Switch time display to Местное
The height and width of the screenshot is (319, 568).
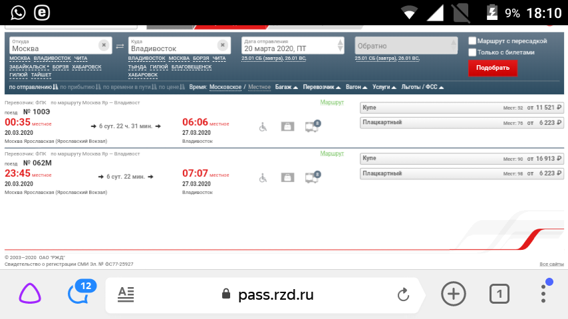259,87
